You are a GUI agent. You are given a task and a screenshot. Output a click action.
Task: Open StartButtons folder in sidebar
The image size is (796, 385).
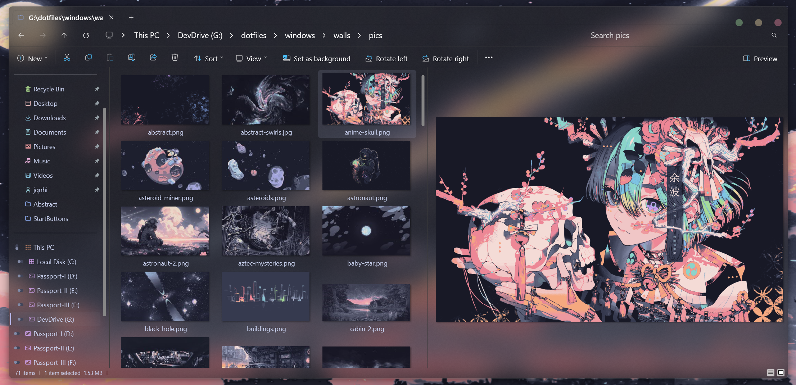[50, 219]
